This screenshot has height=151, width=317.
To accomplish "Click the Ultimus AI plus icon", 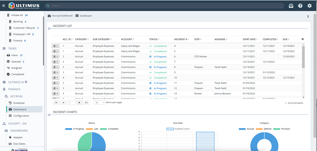I will 26,82.
